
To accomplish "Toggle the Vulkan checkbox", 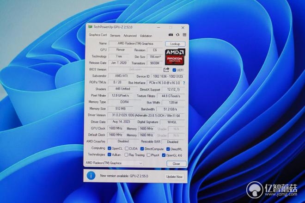I will (110, 154).
